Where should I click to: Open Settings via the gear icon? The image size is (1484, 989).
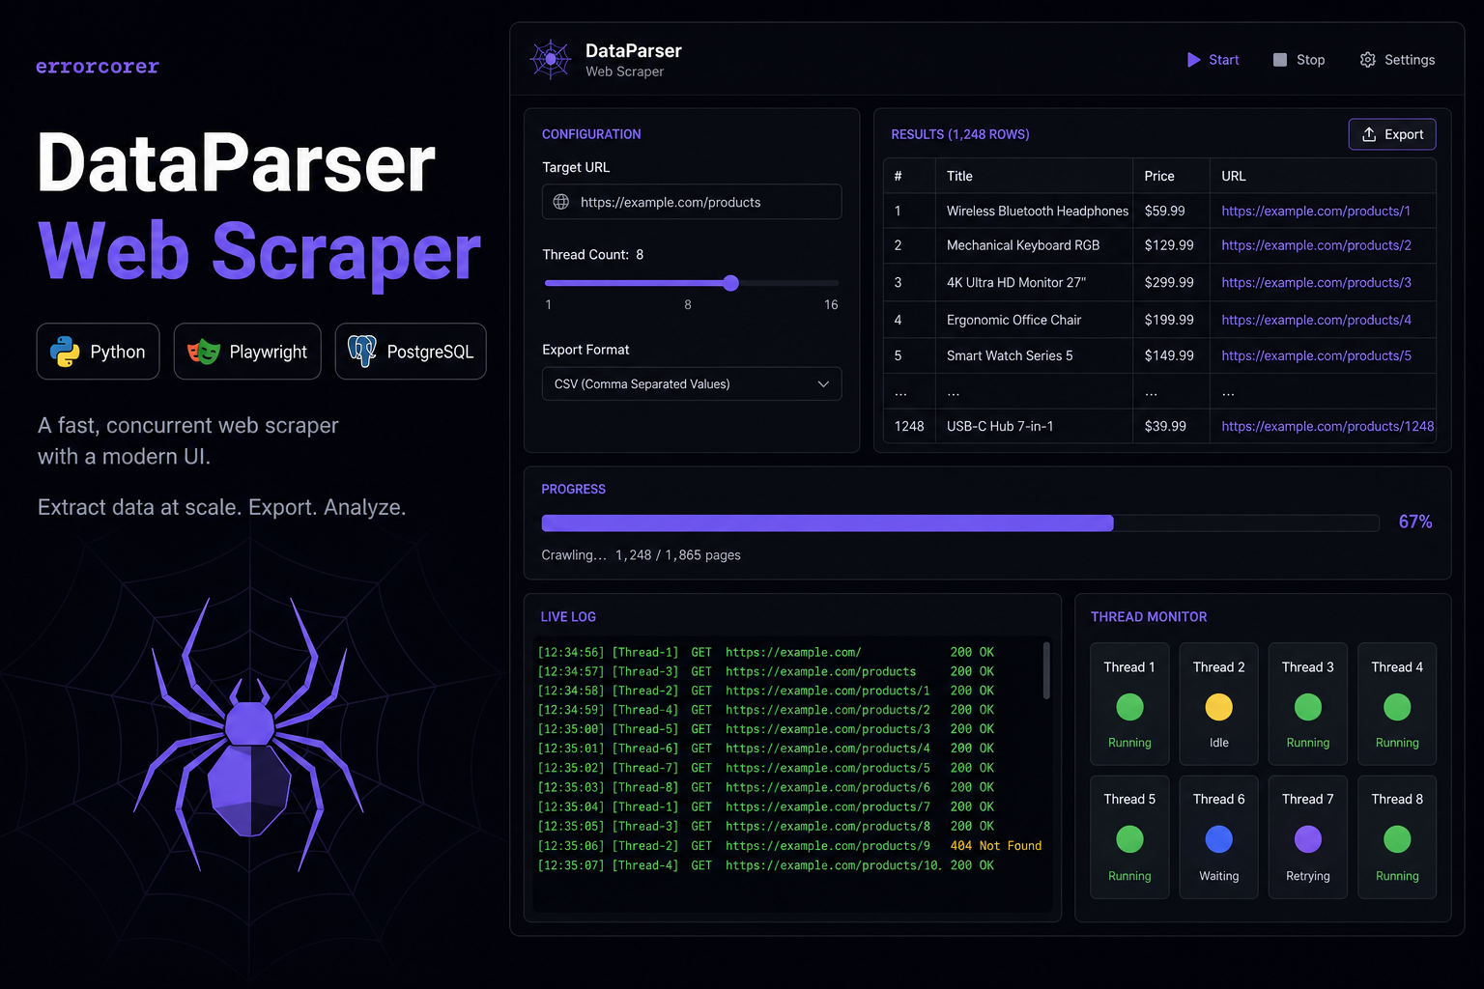[1367, 60]
